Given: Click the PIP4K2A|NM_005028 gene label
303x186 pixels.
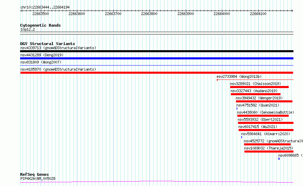Looking at the screenshot, I should tap(38, 178).
